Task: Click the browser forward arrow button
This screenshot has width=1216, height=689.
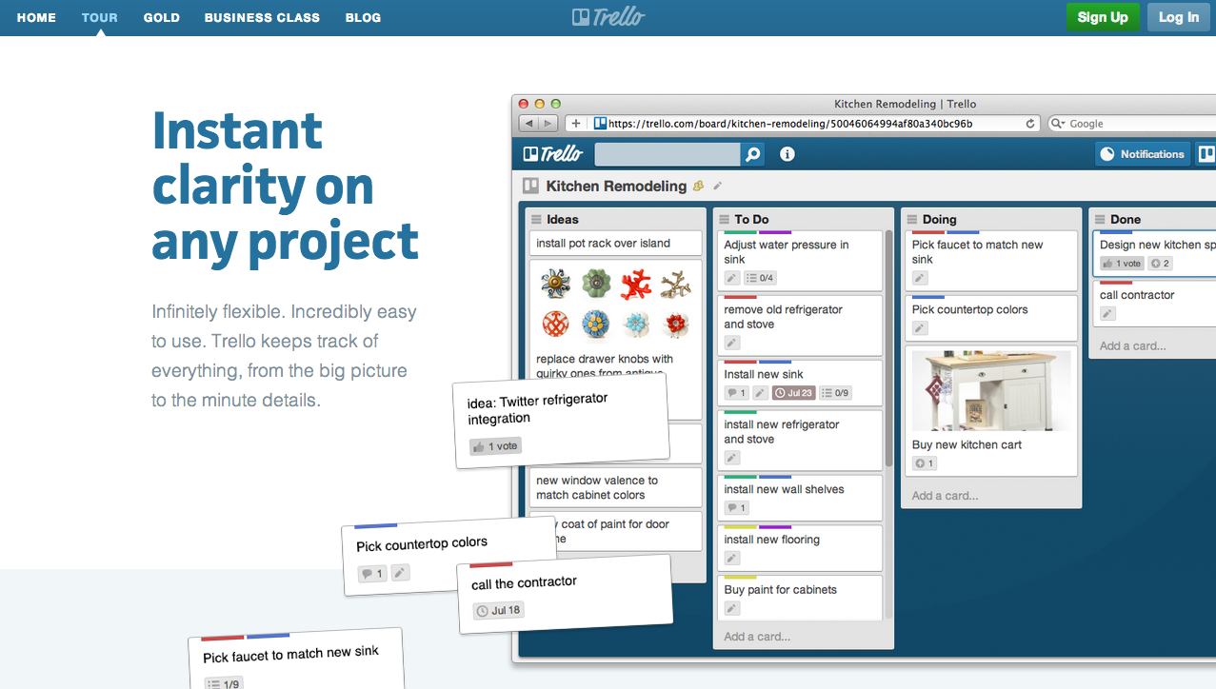Action: click(548, 124)
